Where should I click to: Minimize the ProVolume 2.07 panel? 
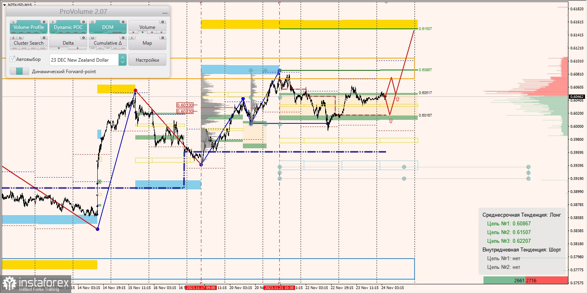(165, 13)
